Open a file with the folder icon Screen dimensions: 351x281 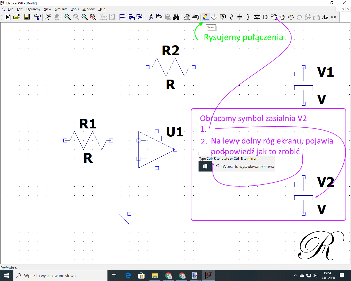coord(16,17)
